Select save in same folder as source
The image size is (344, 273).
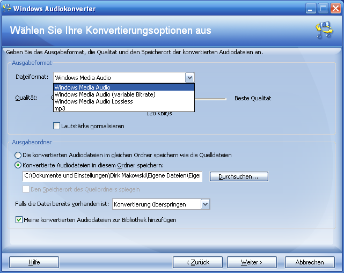click(x=18, y=155)
